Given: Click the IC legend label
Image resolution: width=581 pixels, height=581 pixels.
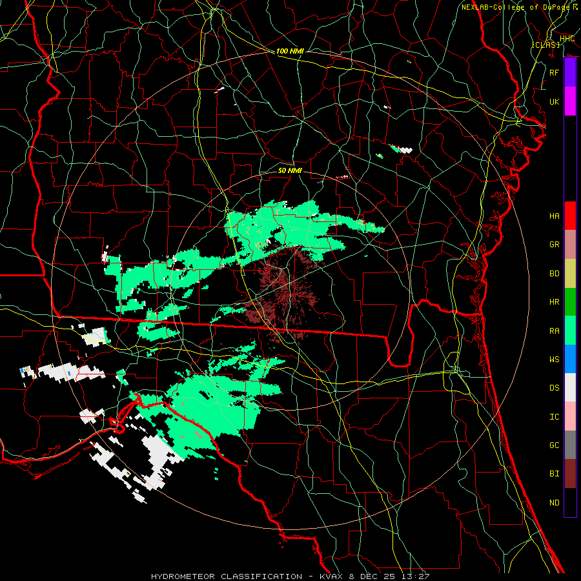Looking at the screenshot, I should coord(554,417).
